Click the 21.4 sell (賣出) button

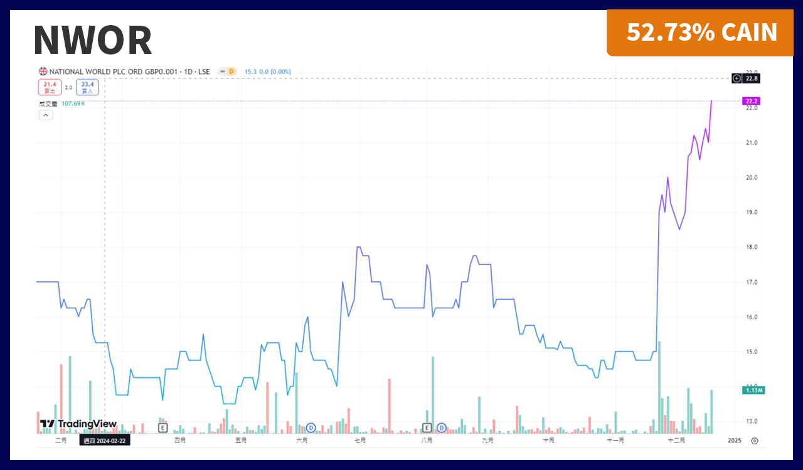pyautogui.click(x=50, y=87)
